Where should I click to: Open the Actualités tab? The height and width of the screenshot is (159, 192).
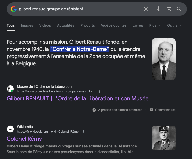[66, 25]
